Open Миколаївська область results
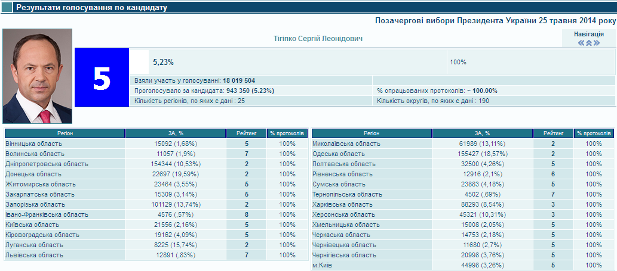 pyautogui.click(x=346, y=144)
